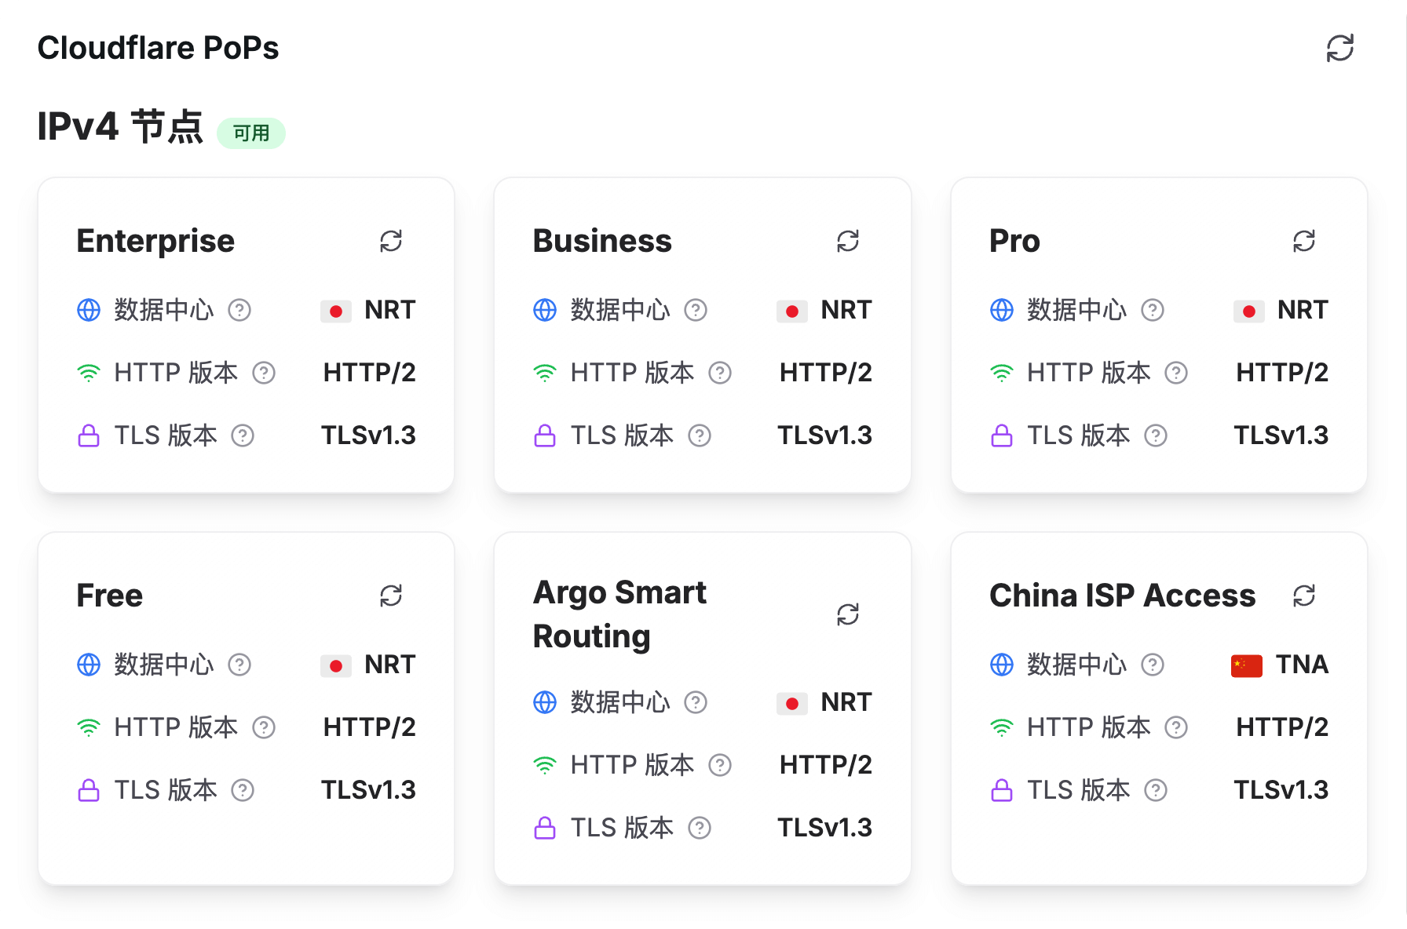Click TLS version help icon in Argo Smart Routing
Screen dimensions: 1407x929
tap(699, 828)
